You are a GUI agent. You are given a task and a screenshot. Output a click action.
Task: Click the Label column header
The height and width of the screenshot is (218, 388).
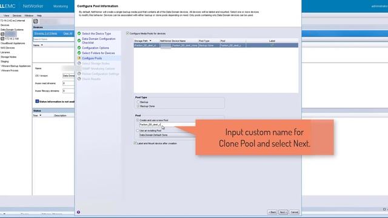tap(272, 41)
